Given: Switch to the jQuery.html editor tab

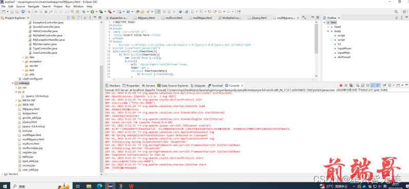Looking at the screenshot, I should pyautogui.click(x=257, y=18).
